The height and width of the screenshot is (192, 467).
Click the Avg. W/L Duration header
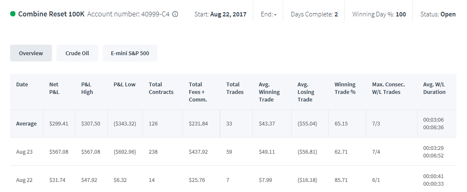tap(434, 88)
